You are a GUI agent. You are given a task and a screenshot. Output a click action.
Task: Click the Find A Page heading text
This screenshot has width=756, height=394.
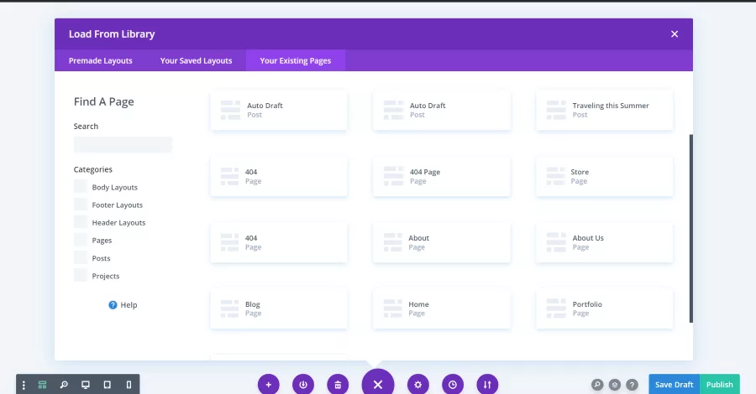pos(103,102)
